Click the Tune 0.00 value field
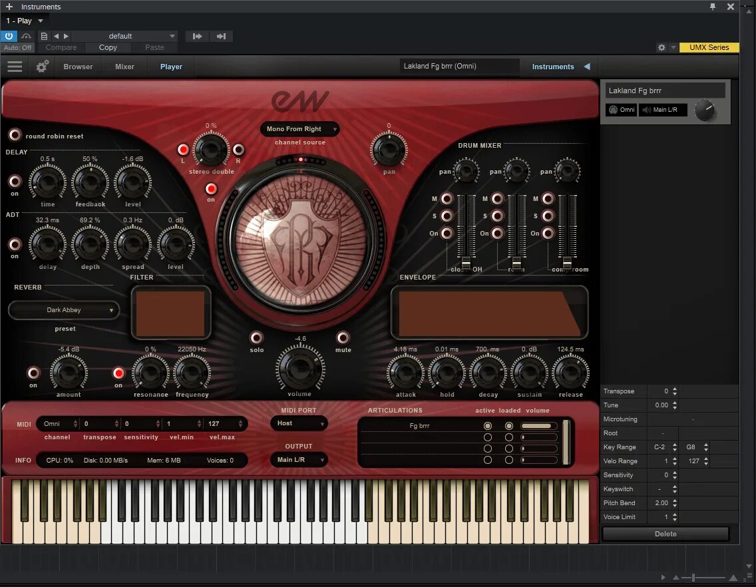This screenshot has height=587, width=756. [661, 405]
